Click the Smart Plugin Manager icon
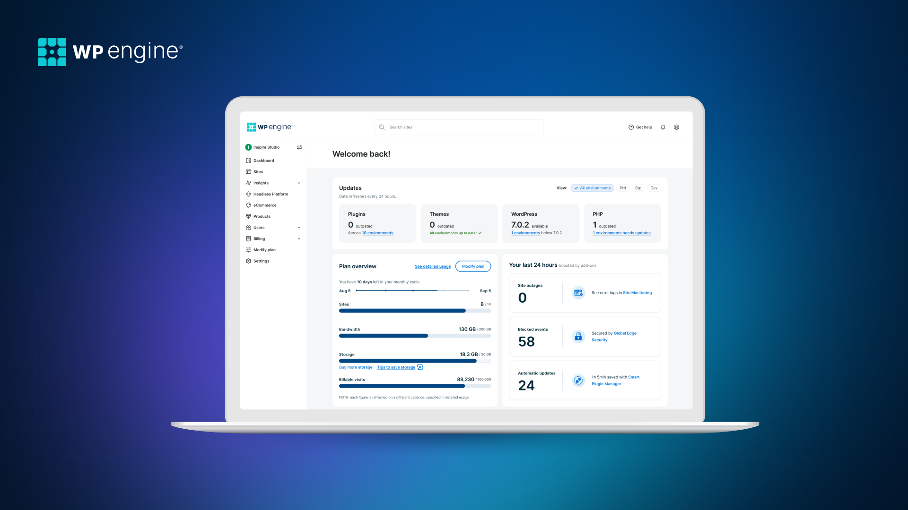This screenshot has width=908, height=510. coord(578,380)
